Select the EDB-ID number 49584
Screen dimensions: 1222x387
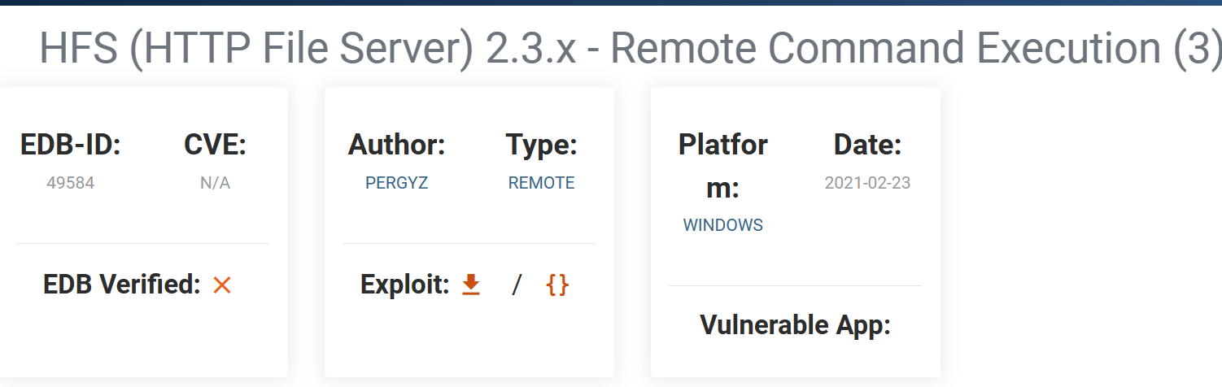coord(71,183)
